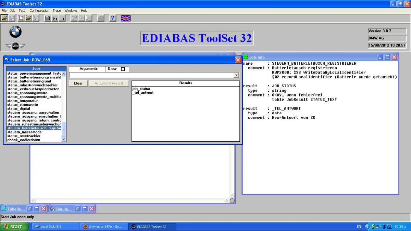Select job steuern_batterietausch_registrieren
411x231 pixels.
(x=34, y=128)
